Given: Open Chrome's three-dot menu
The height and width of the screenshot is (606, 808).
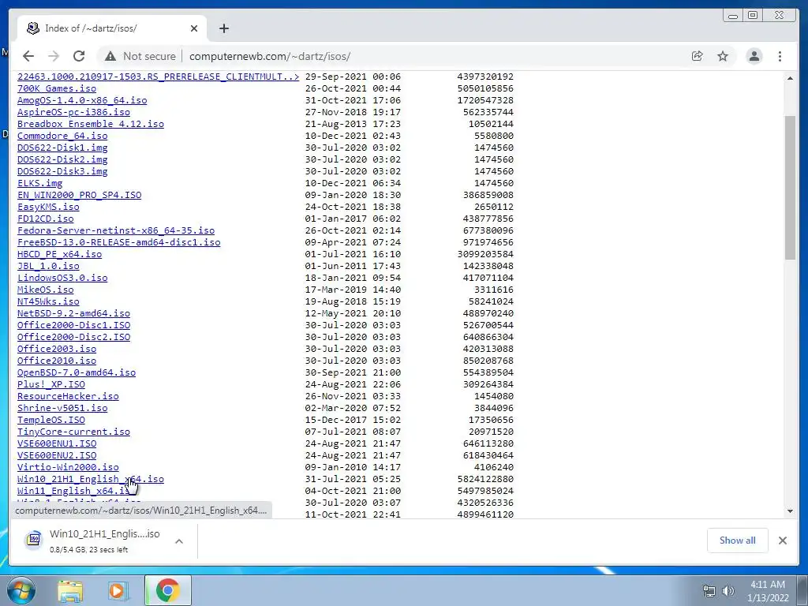Looking at the screenshot, I should 780,56.
